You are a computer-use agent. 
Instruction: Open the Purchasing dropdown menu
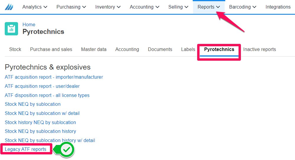point(71,7)
